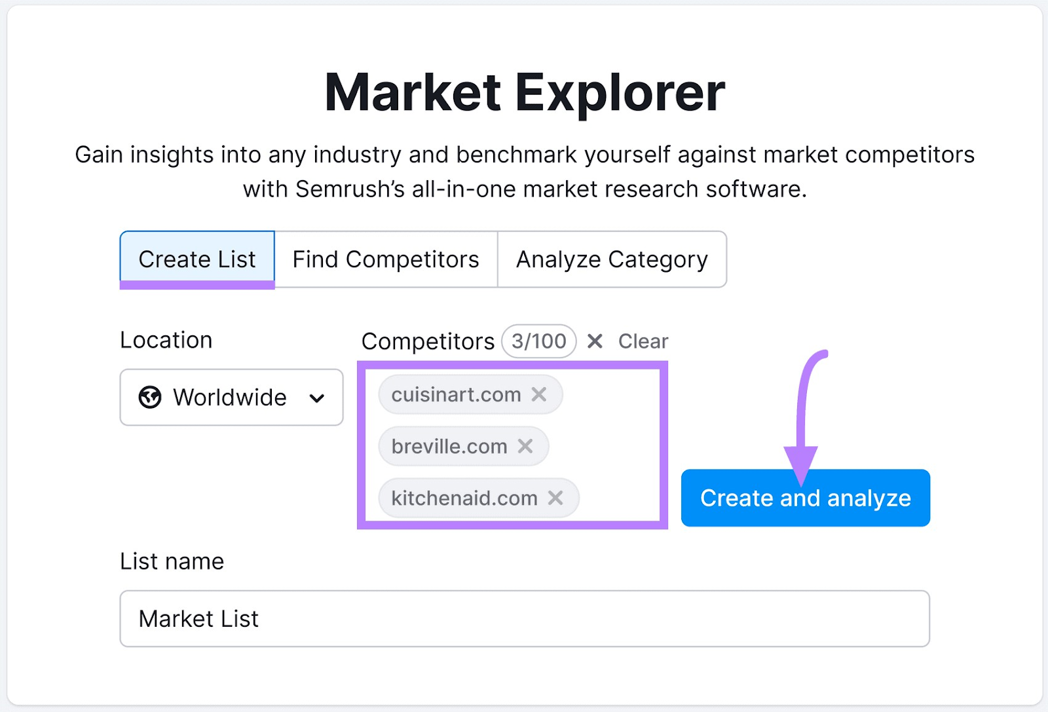Open the Analyze Category tab
This screenshot has height=712, width=1048.
(x=612, y=259)
